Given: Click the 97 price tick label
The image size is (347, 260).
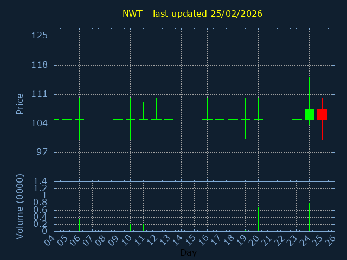Looking at the screenshot, I should [42, 152].
